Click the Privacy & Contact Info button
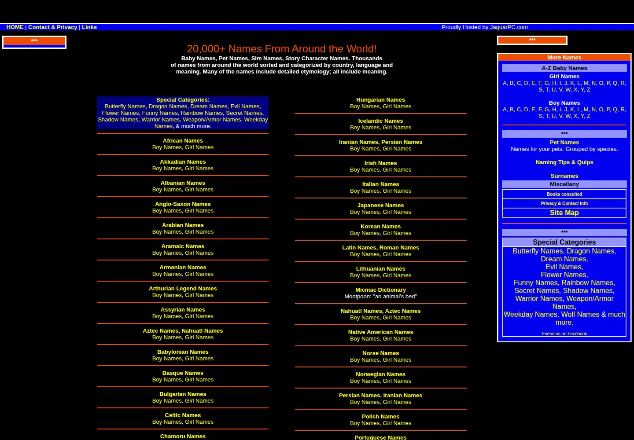The image size is (634, 440). (x=564, y=203)
